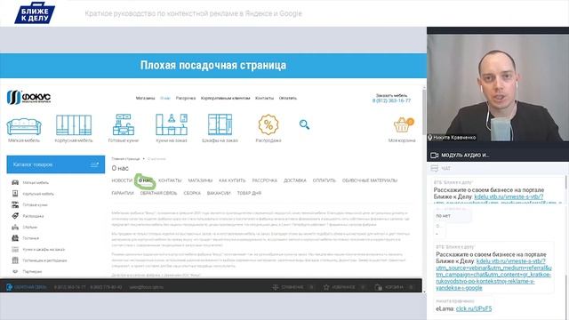This screenshot has height=320, width=569.
Task: Open Магазины in the top site menu
Action: pos(145,99)
